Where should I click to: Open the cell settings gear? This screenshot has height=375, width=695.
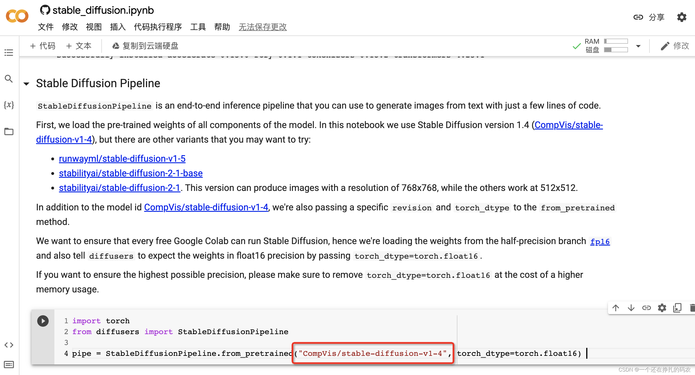click(x=662, y=308)
